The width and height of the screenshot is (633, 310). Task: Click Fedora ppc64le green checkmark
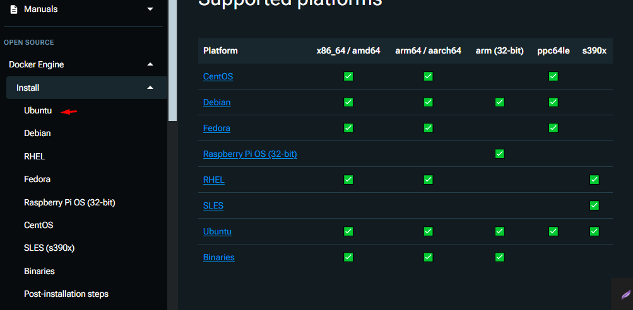[553, 128]
